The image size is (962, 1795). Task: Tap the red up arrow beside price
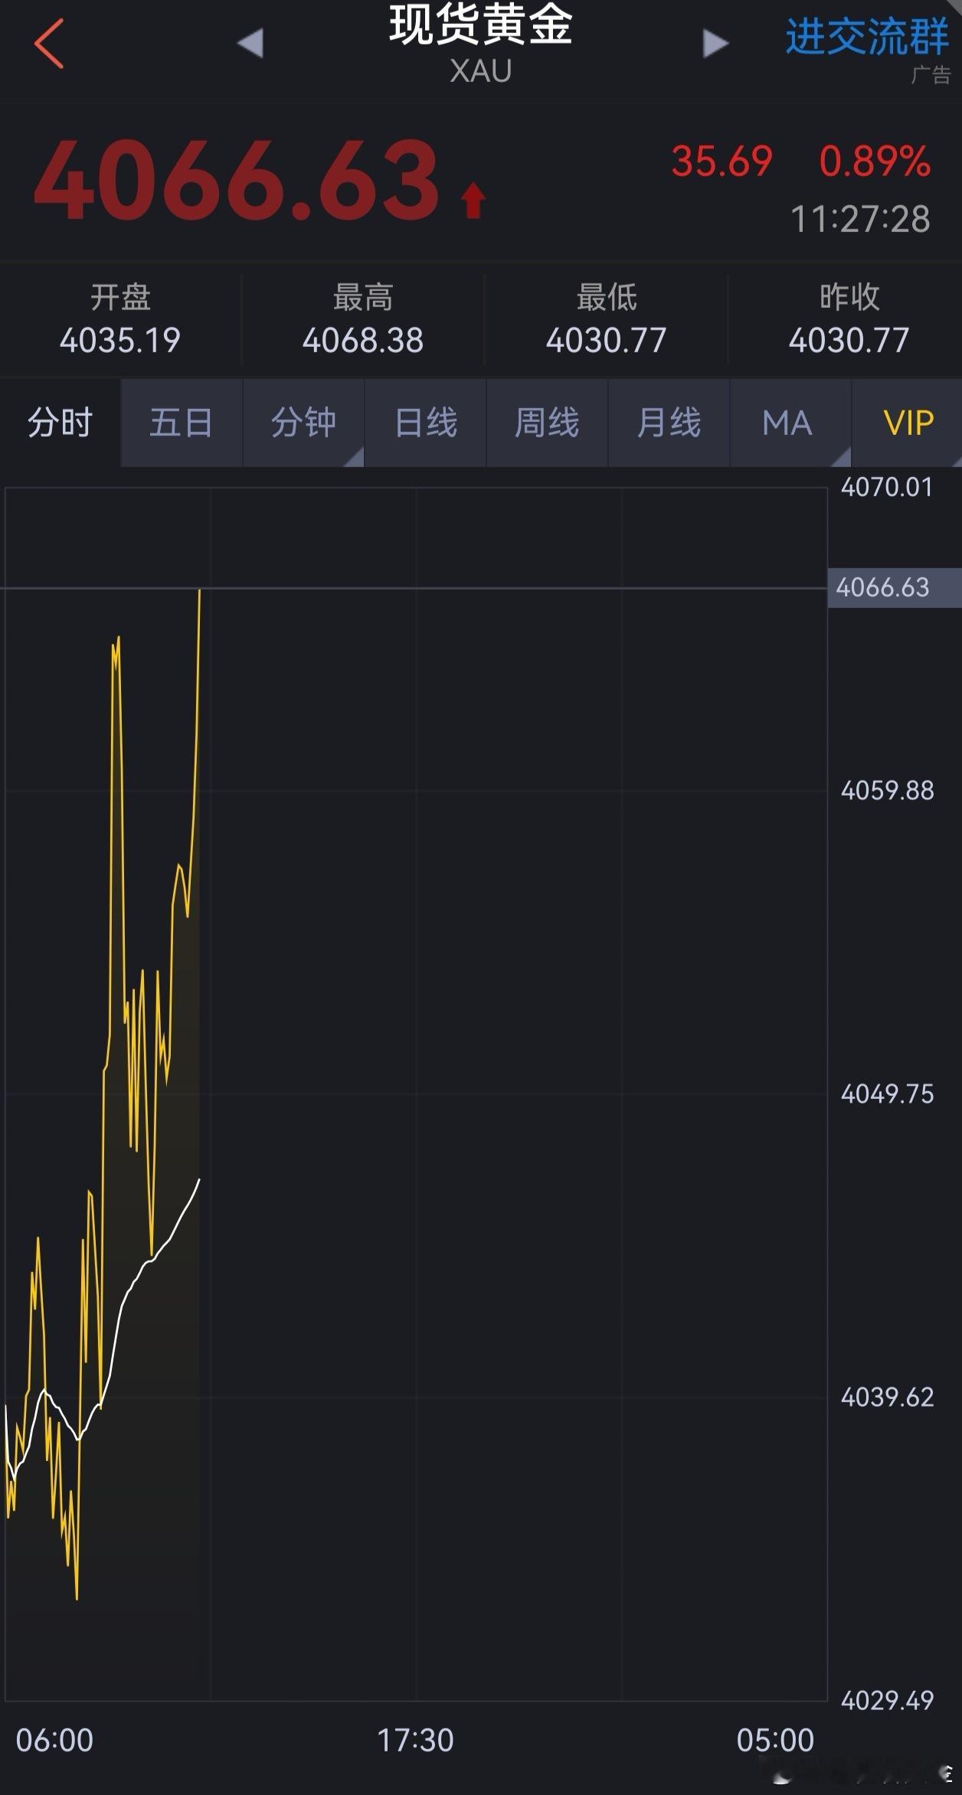click(x=473, y=201)
